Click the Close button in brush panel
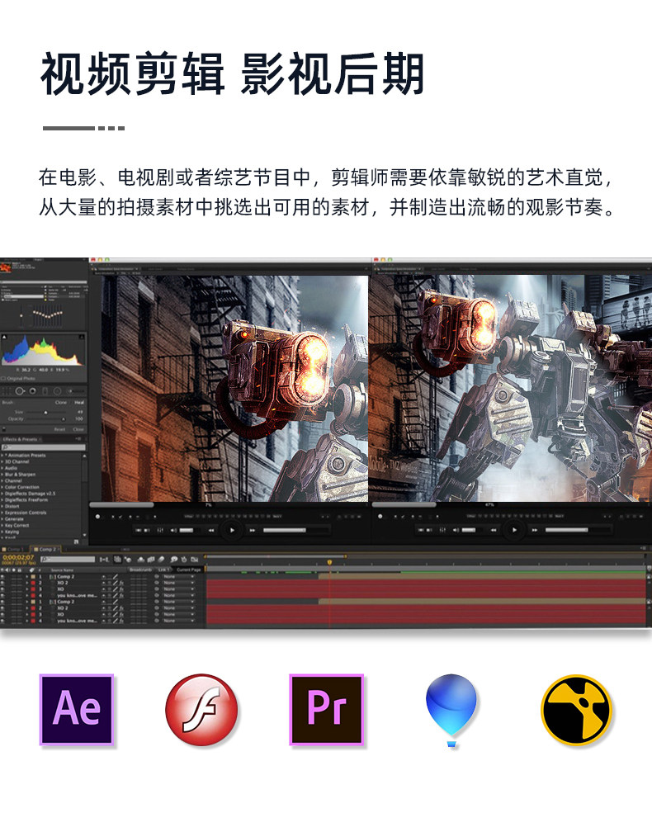This screenshot has height=813, width=652. click(78, 429)
